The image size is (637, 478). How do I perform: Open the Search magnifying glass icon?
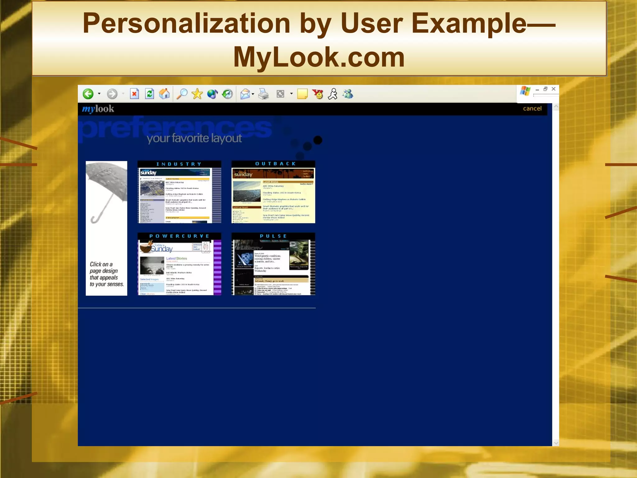(182, 94)
